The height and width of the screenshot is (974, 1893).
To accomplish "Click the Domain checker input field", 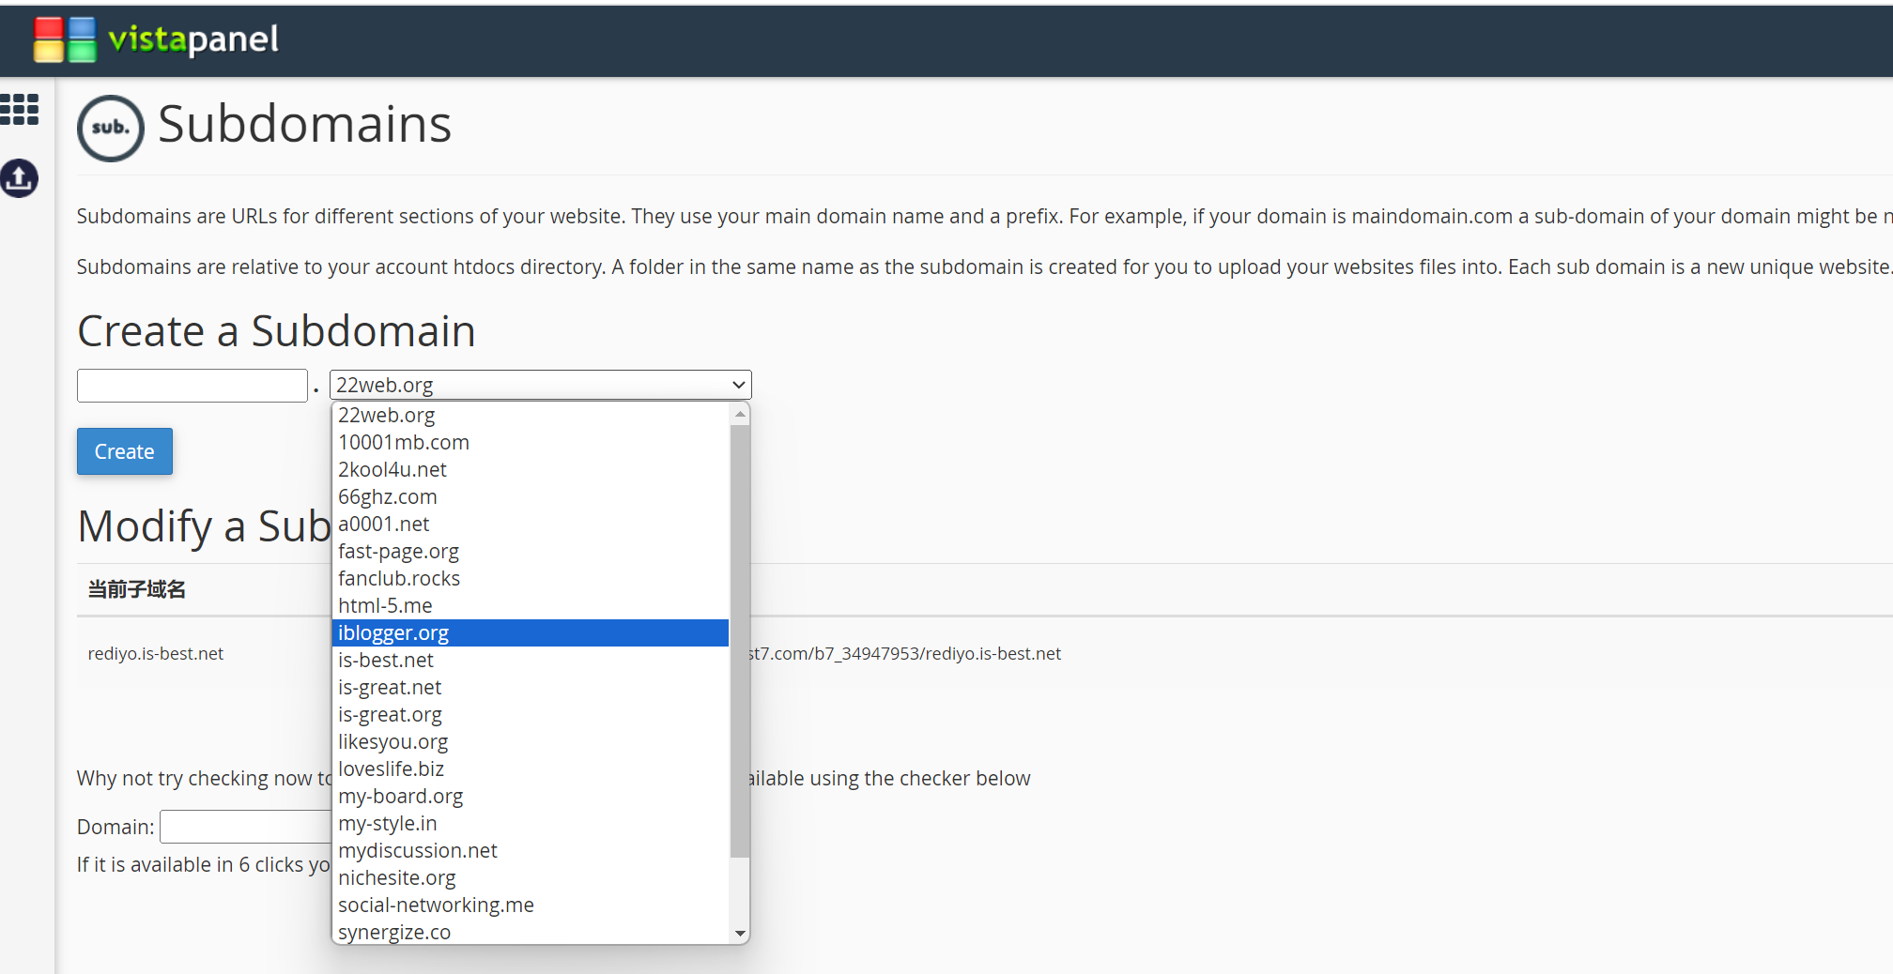I will 246,827.
